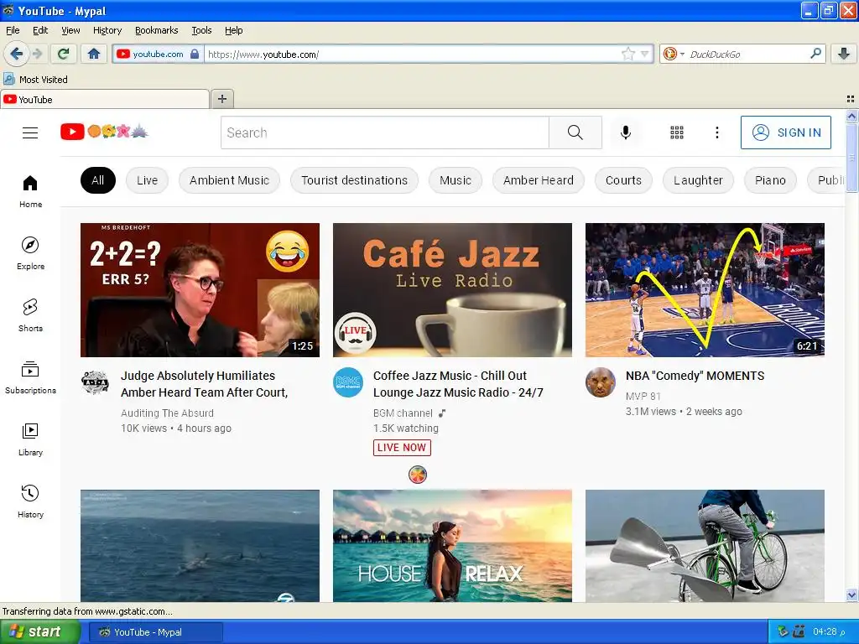
Task: Click the search magnifier button
Action: pyautogui.click(x=575, y=132)
